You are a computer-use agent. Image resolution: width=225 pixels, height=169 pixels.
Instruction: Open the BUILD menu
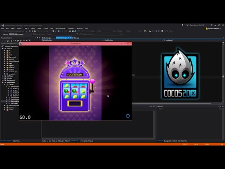pos(27,28)
